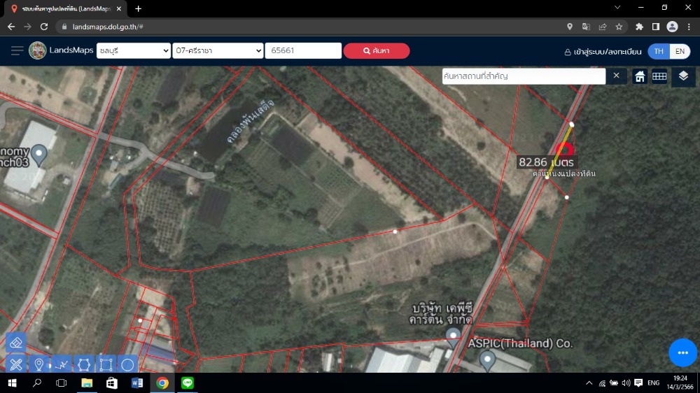Open Microsoft Word from the taskbar
Image resolution: width=700 pixels, height=393 pixels.
point(137,383)
